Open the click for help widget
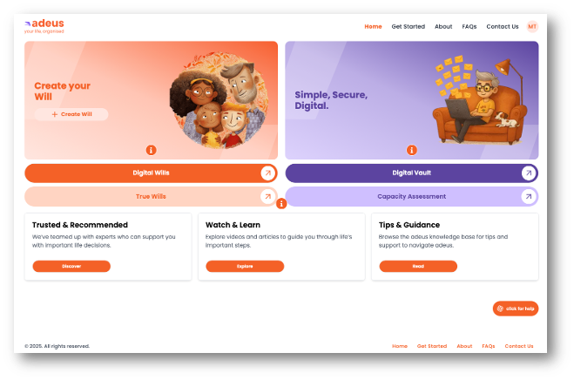The height and width of the screenshot is (380, 574). [516, 309]
